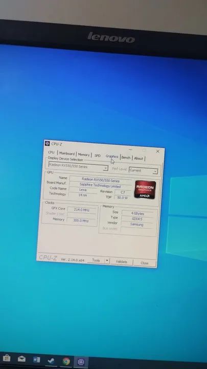207x369 pixels.
Task: Click the Close button in CPU-Z
Action: (x=144, y=263)
